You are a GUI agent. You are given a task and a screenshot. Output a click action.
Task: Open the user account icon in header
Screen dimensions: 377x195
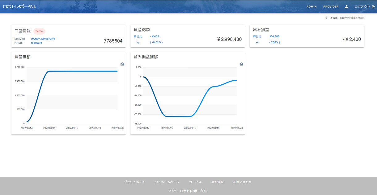pyautogui.click(x=346, y=6)
